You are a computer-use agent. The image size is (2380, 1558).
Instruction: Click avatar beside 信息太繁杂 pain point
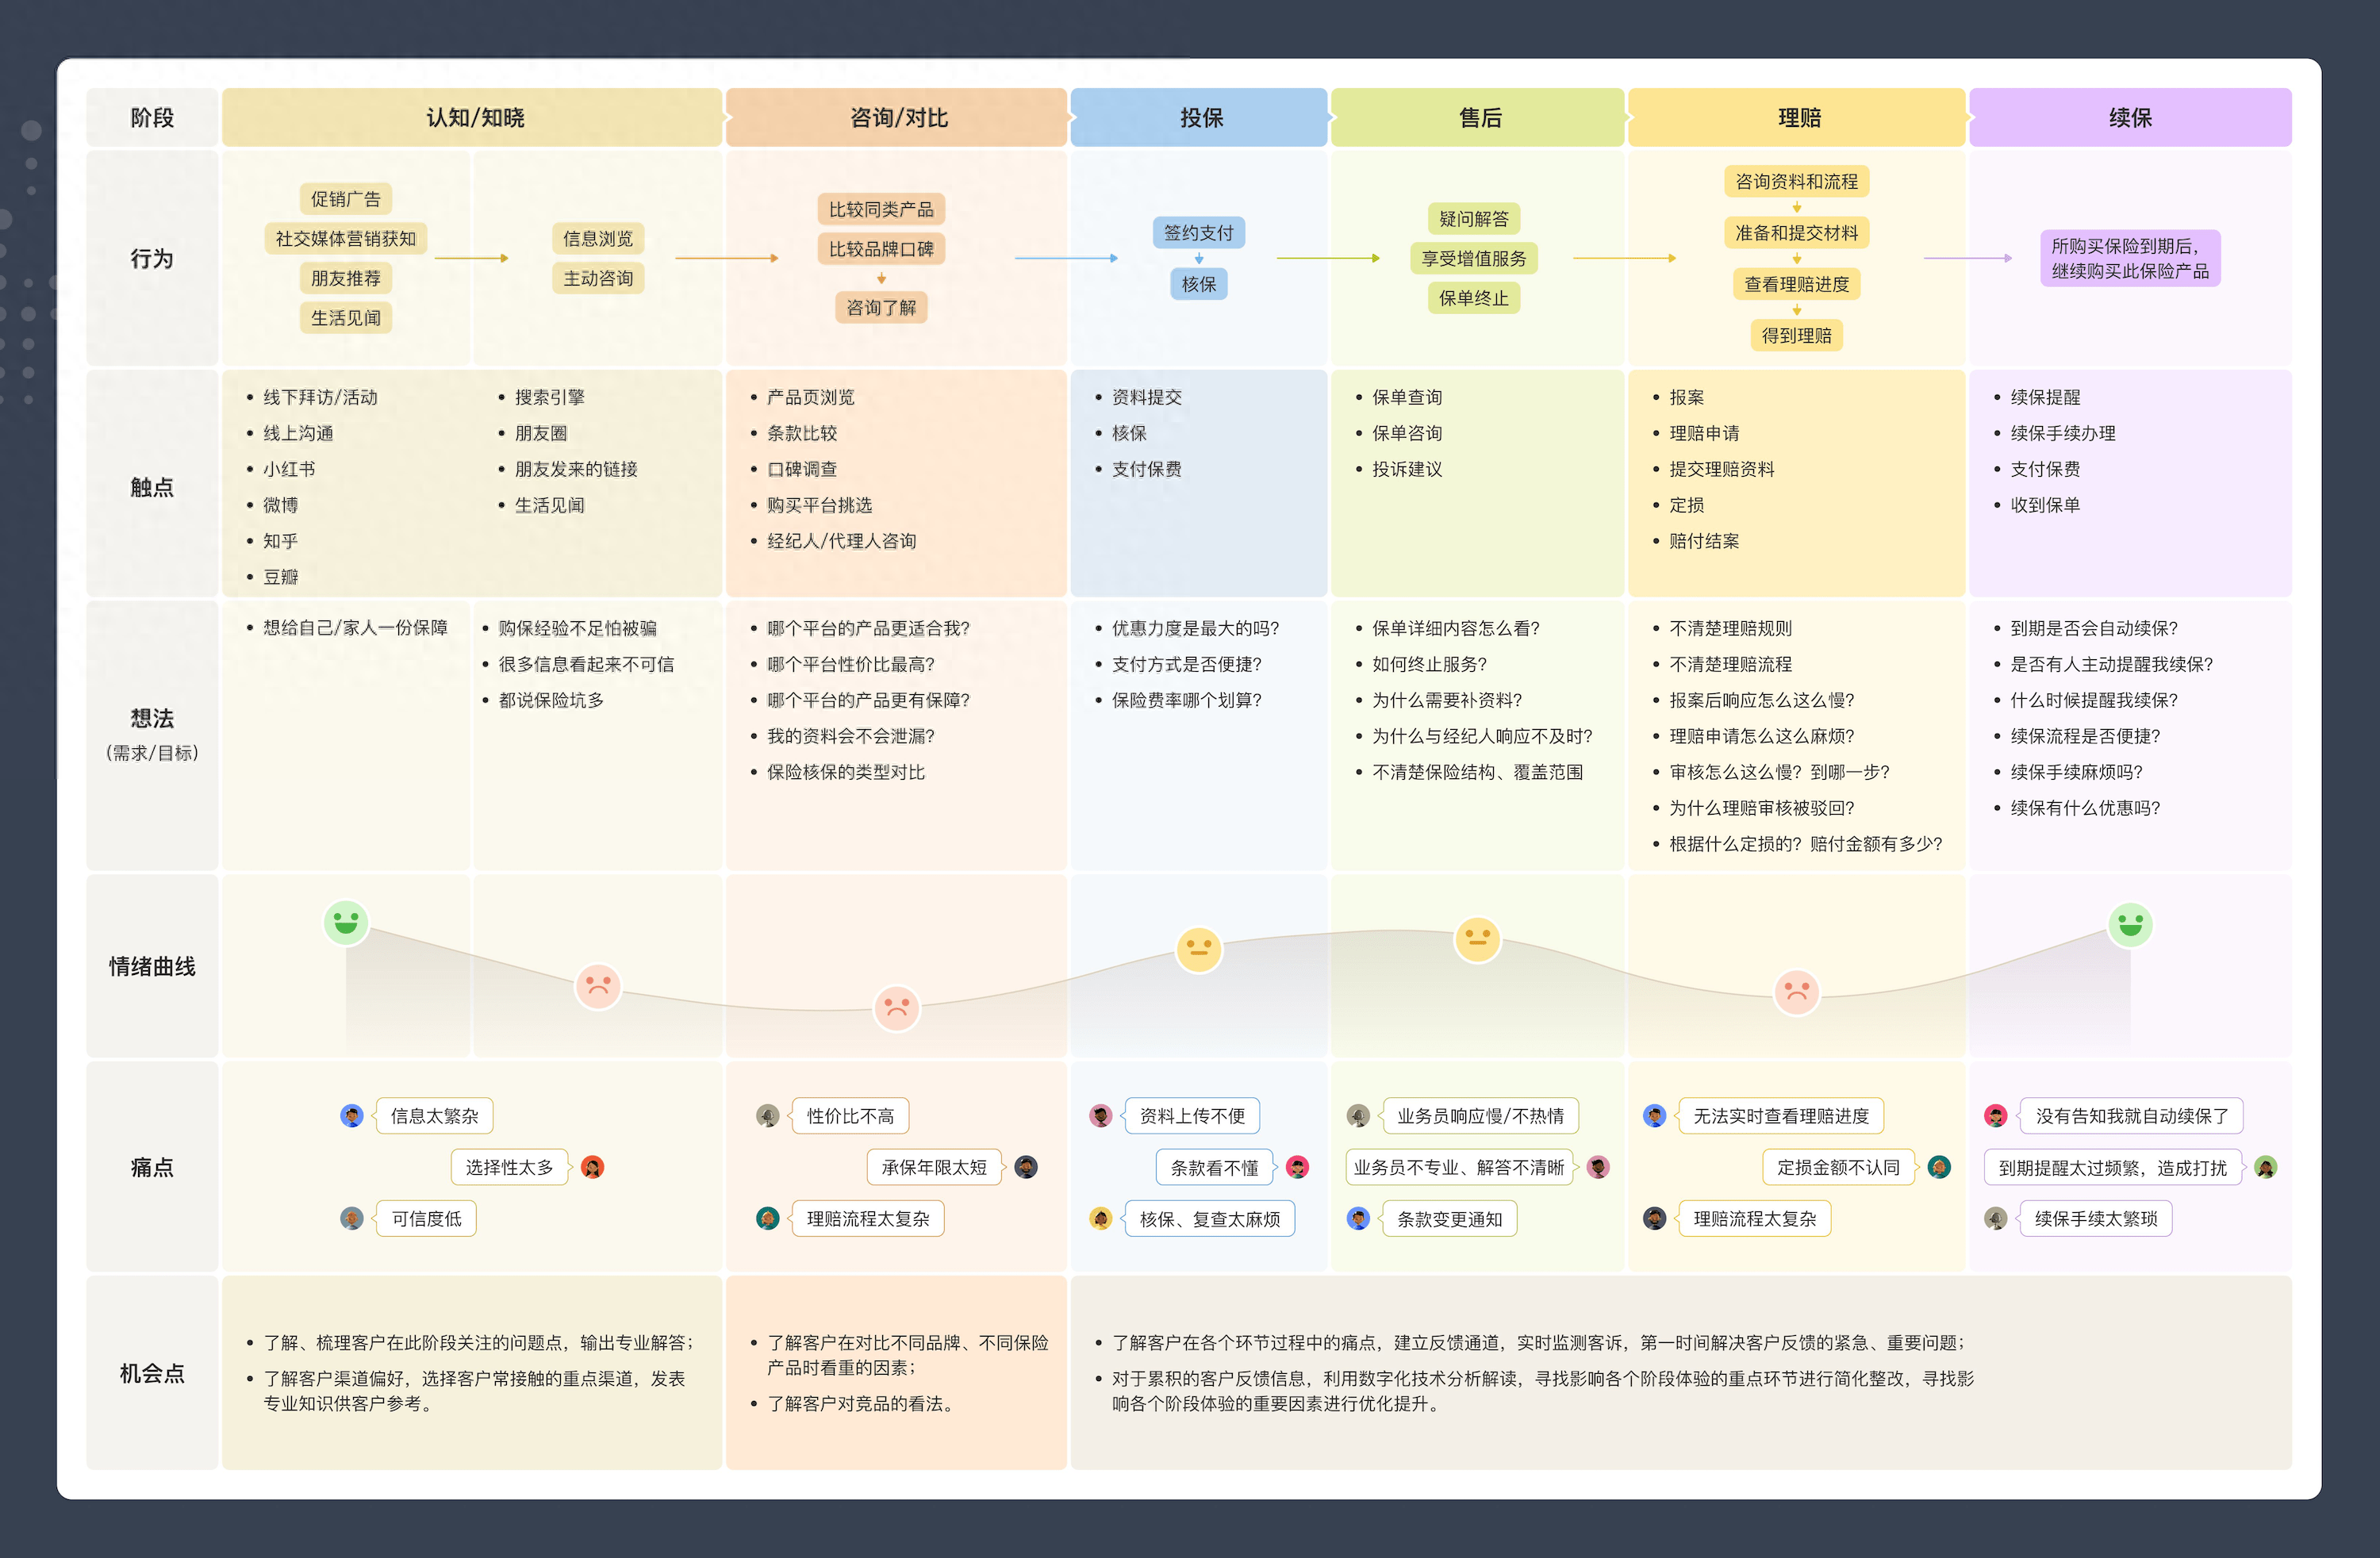(351, 1116)
